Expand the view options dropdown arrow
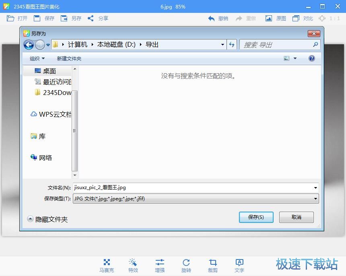 click(295, 58)
